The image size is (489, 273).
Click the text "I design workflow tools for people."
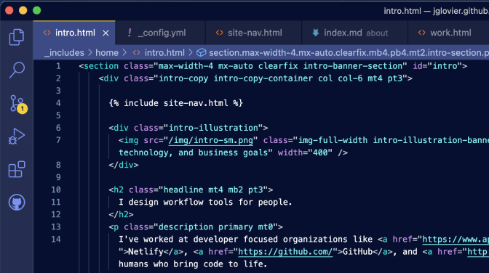(205, 203)
